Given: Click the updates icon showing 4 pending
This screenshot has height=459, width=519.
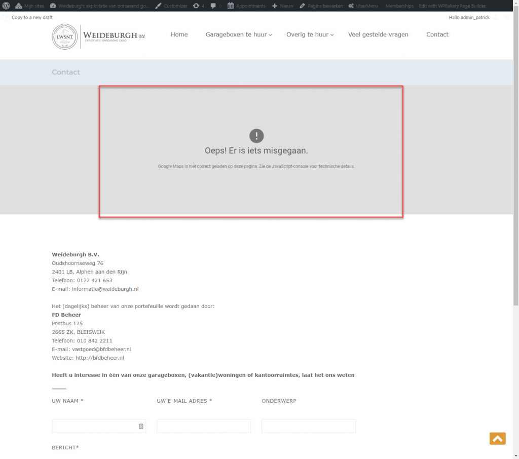Looking at the screenshot, I should point(198,6).
